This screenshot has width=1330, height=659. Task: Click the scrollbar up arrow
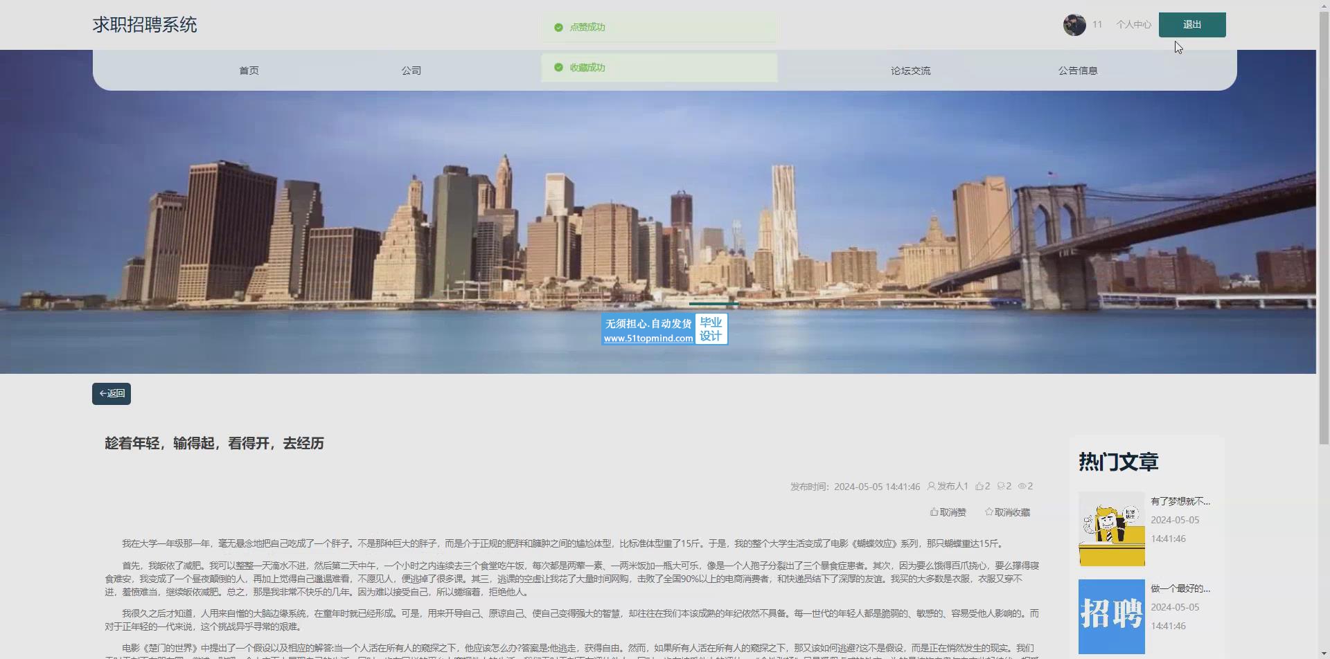[1324, 6]
